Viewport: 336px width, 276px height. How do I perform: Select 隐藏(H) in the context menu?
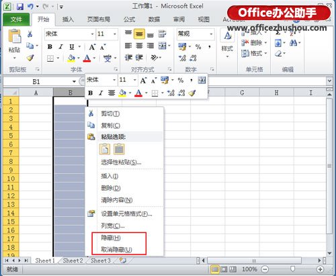pos(111,238)
